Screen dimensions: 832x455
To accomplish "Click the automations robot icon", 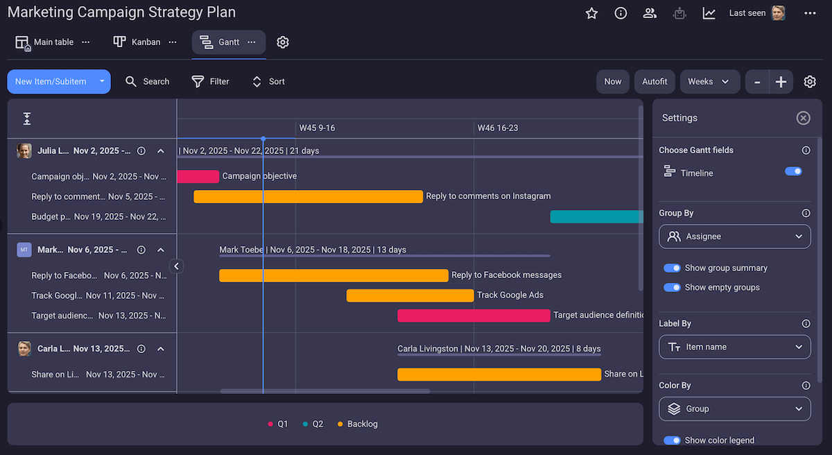I will [x=679, y=12].
